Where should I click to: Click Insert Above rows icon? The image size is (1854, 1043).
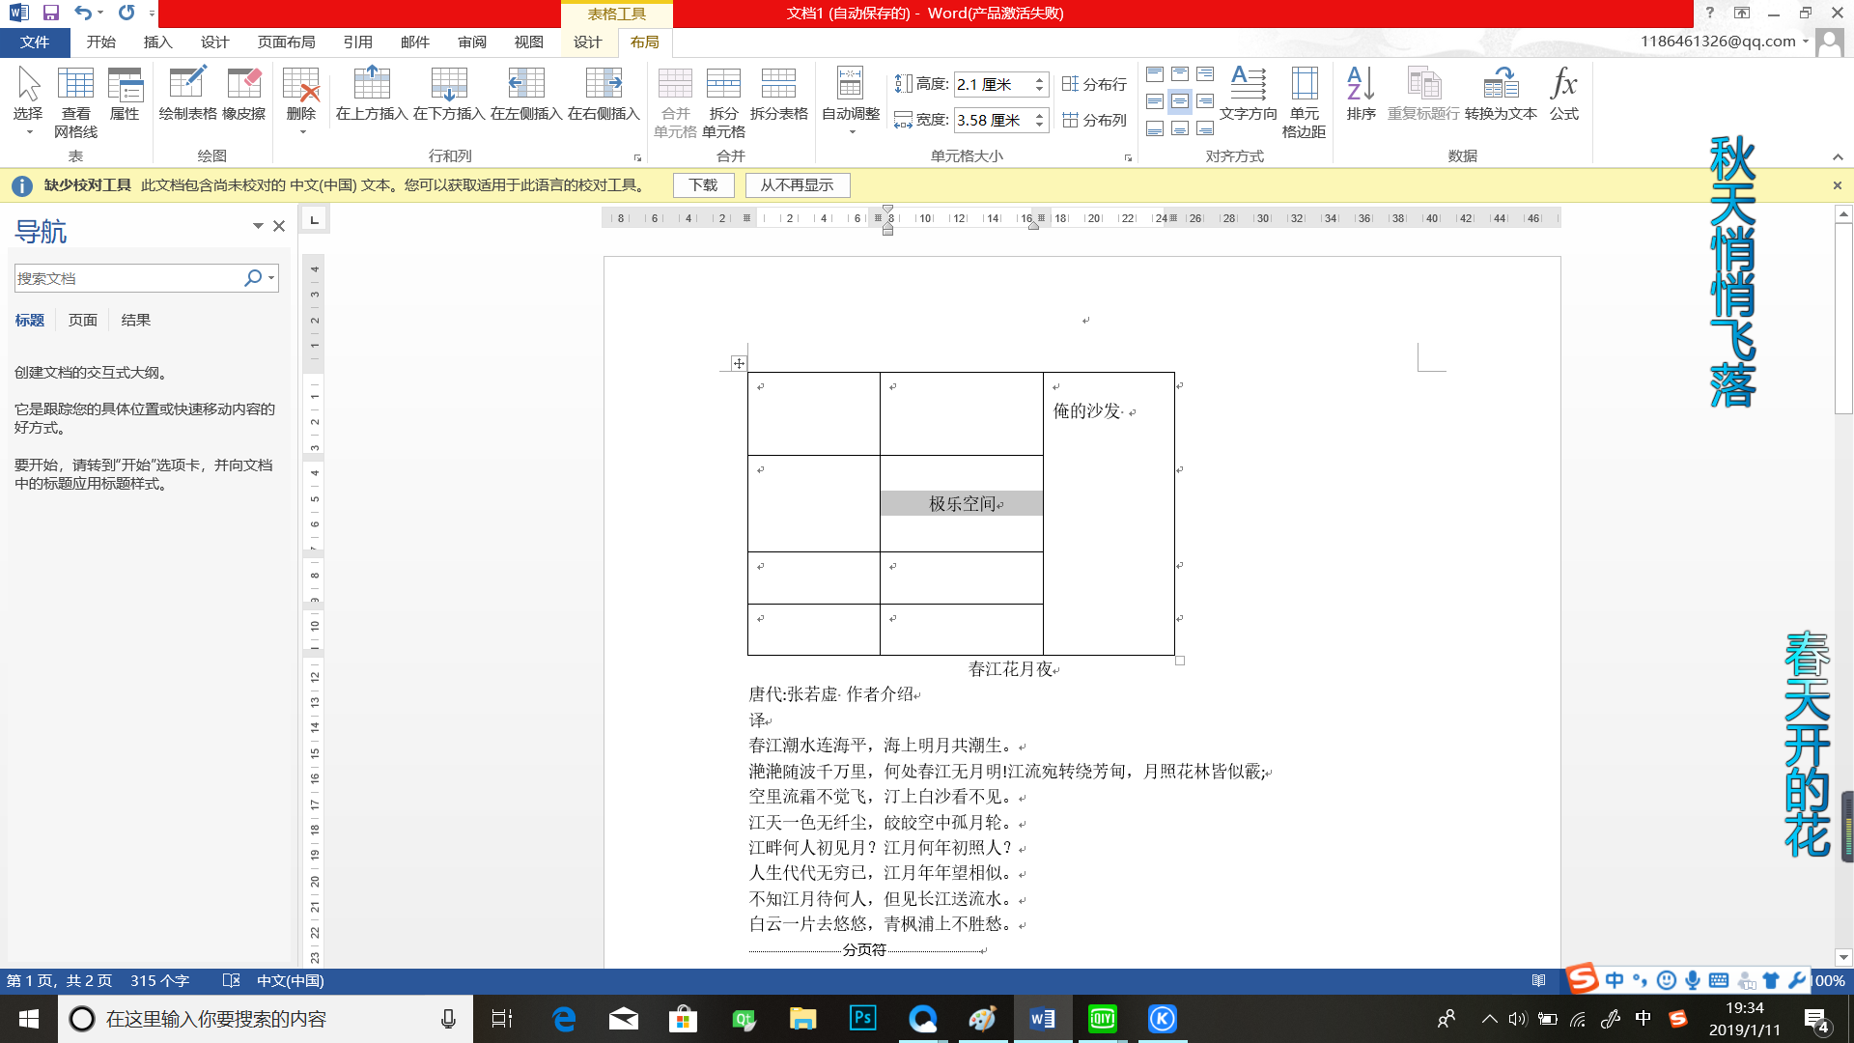[x=372, y=94]
